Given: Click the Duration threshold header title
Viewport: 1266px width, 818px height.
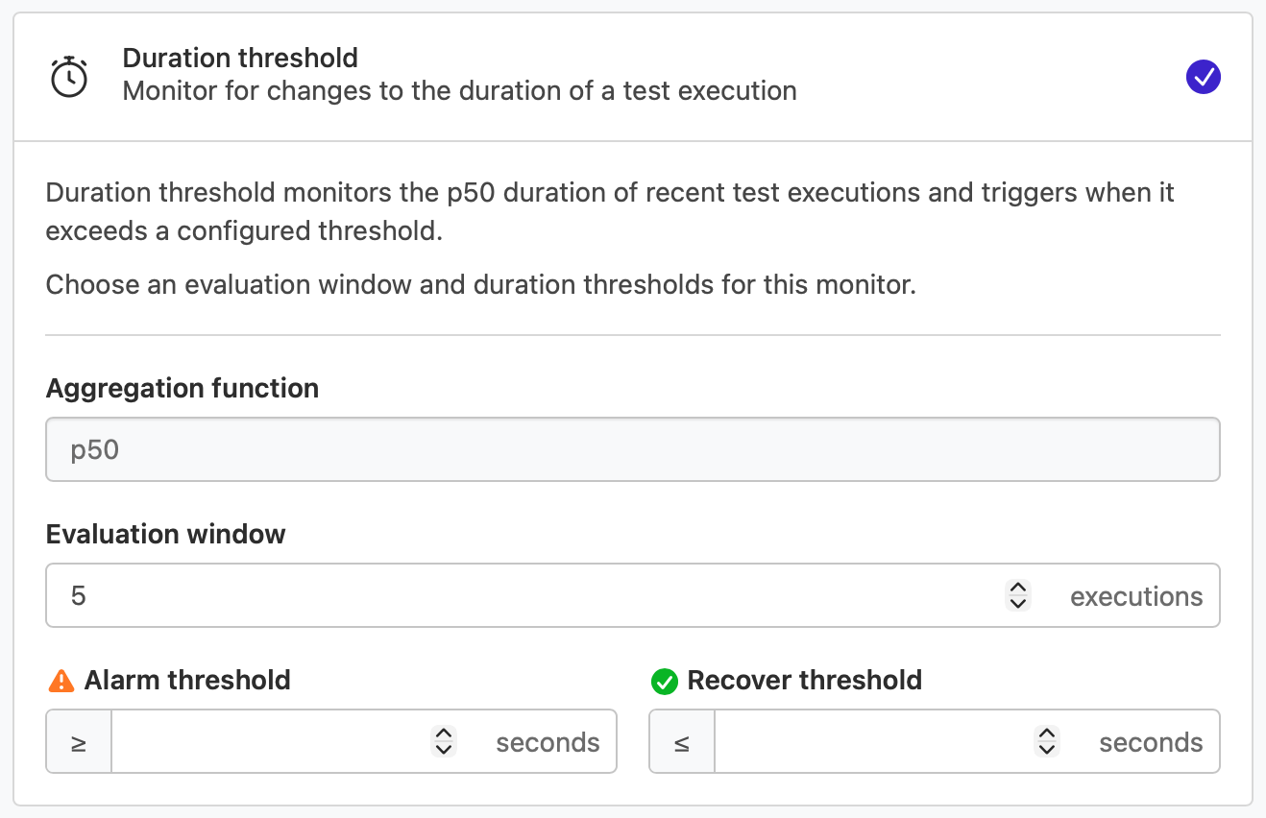Looking at the screenshot, I should tap(240, 58).
